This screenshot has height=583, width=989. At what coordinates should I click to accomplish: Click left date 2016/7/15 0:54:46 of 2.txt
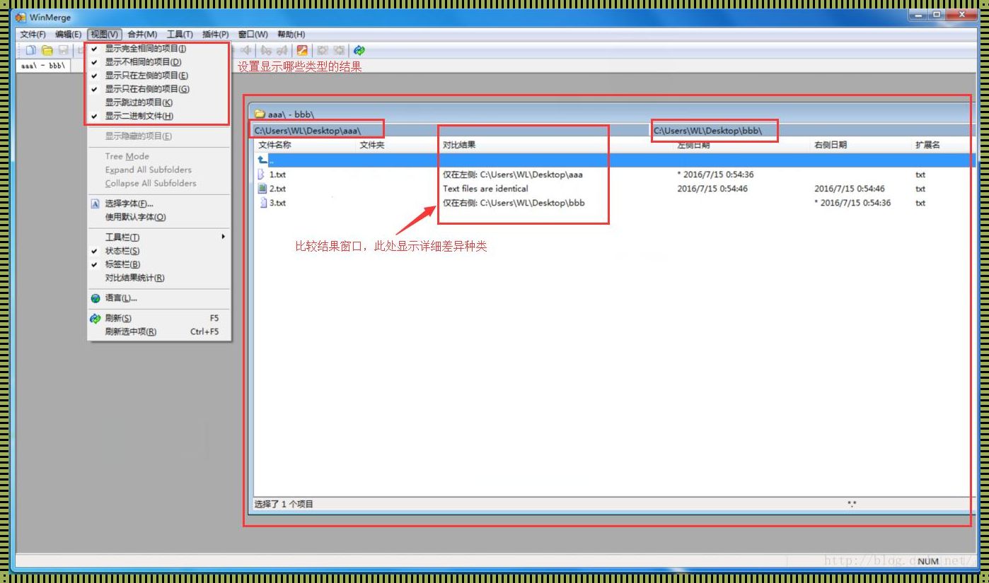(712, 189)
